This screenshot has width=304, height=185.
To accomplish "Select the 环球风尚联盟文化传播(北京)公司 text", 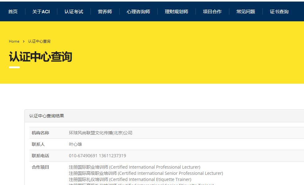I will click(101, 133).
